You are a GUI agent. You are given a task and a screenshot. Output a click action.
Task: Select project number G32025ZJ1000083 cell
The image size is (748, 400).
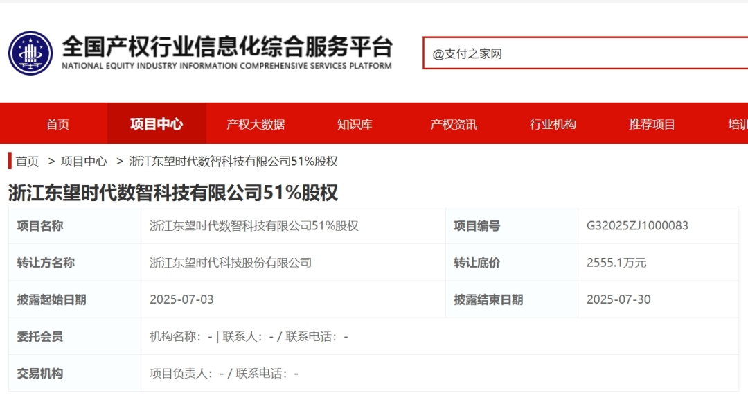pyautogui.click(x=637, y=226)
